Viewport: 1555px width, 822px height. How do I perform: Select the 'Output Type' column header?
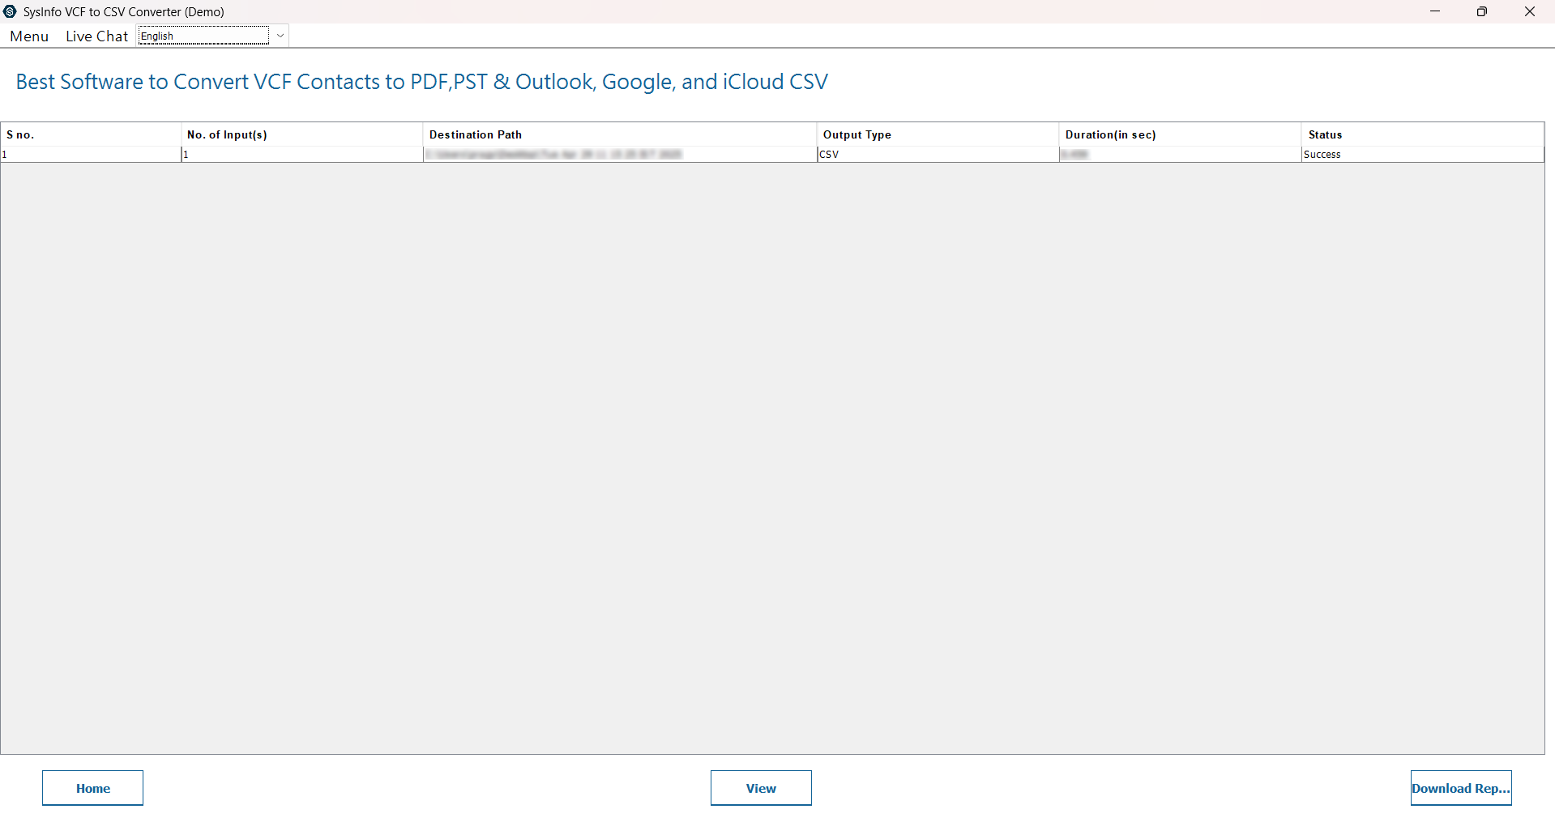[x=938, y=134]
